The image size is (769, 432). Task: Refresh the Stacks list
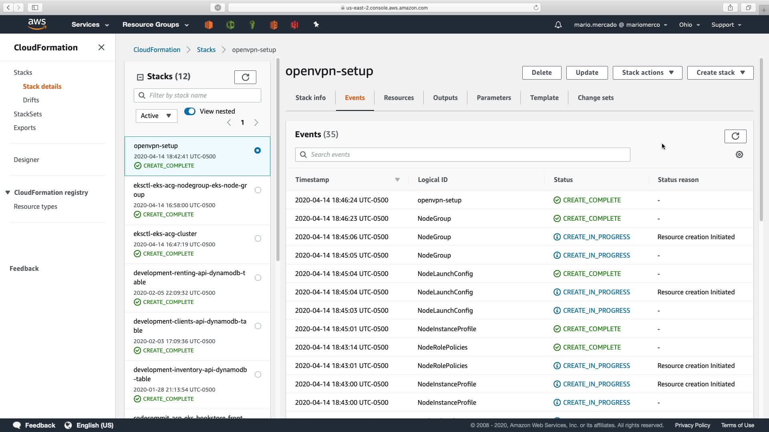[245, 77]
